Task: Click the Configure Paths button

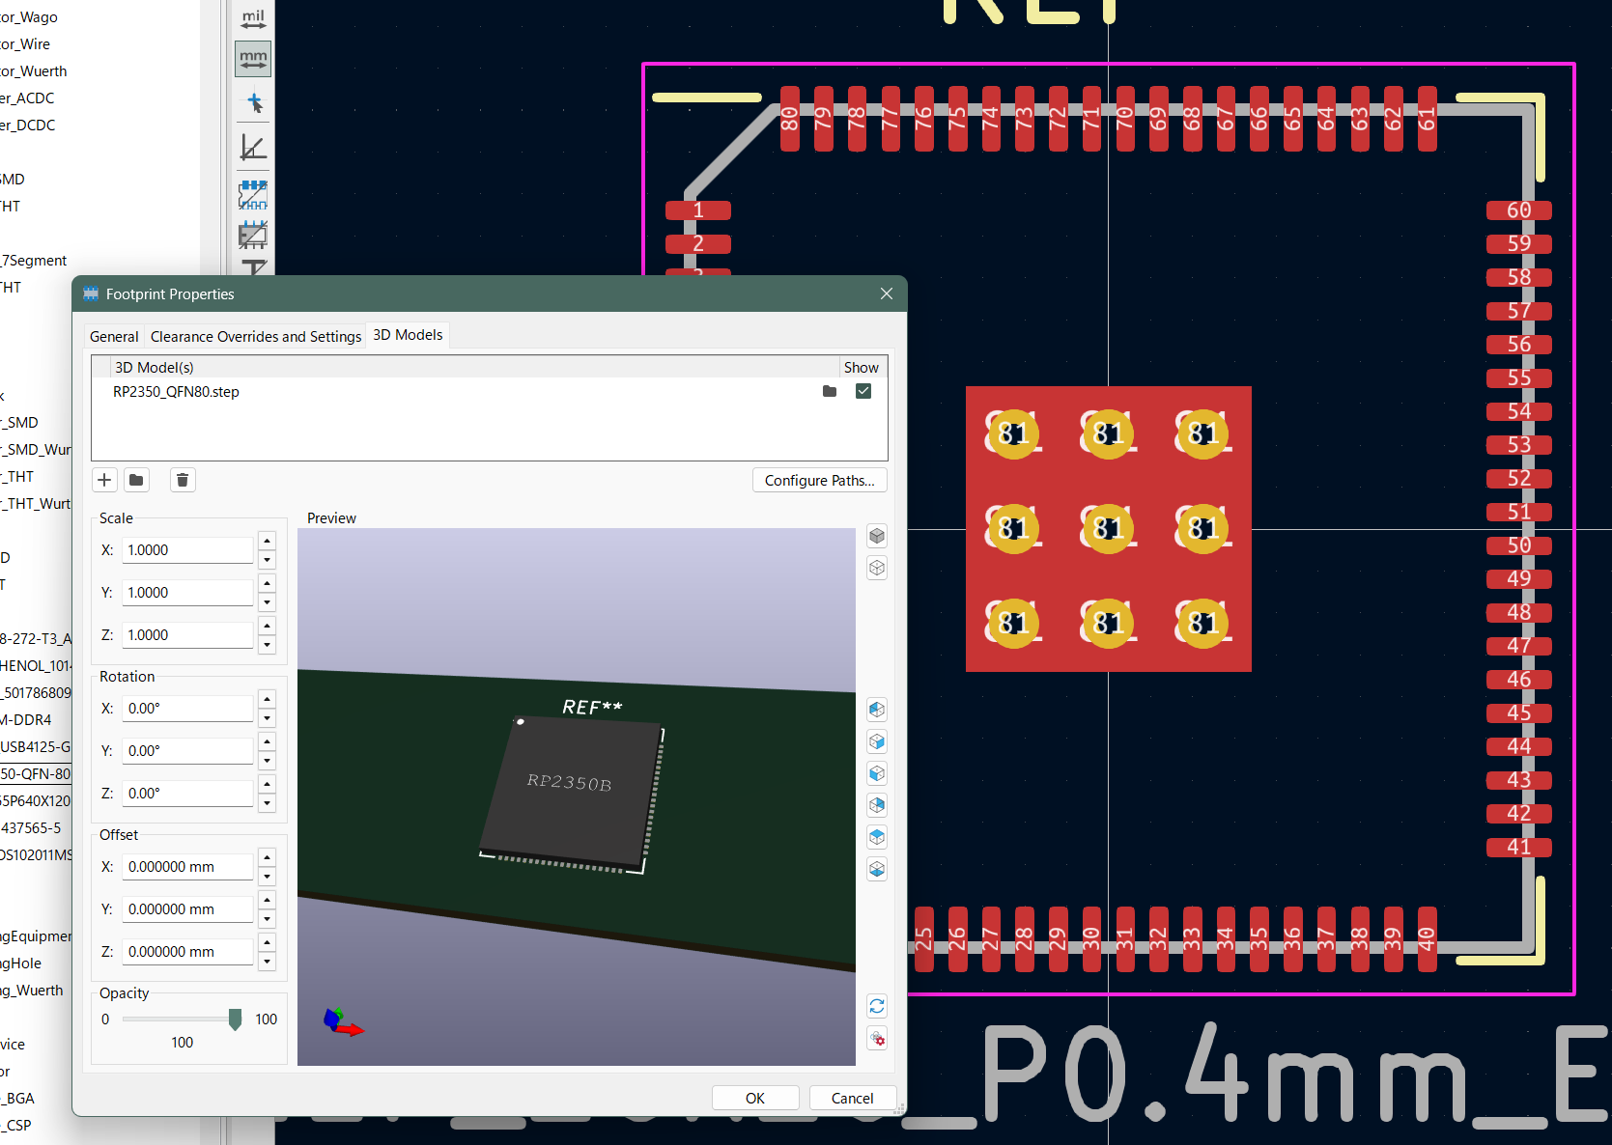Action: click(819, 480)
